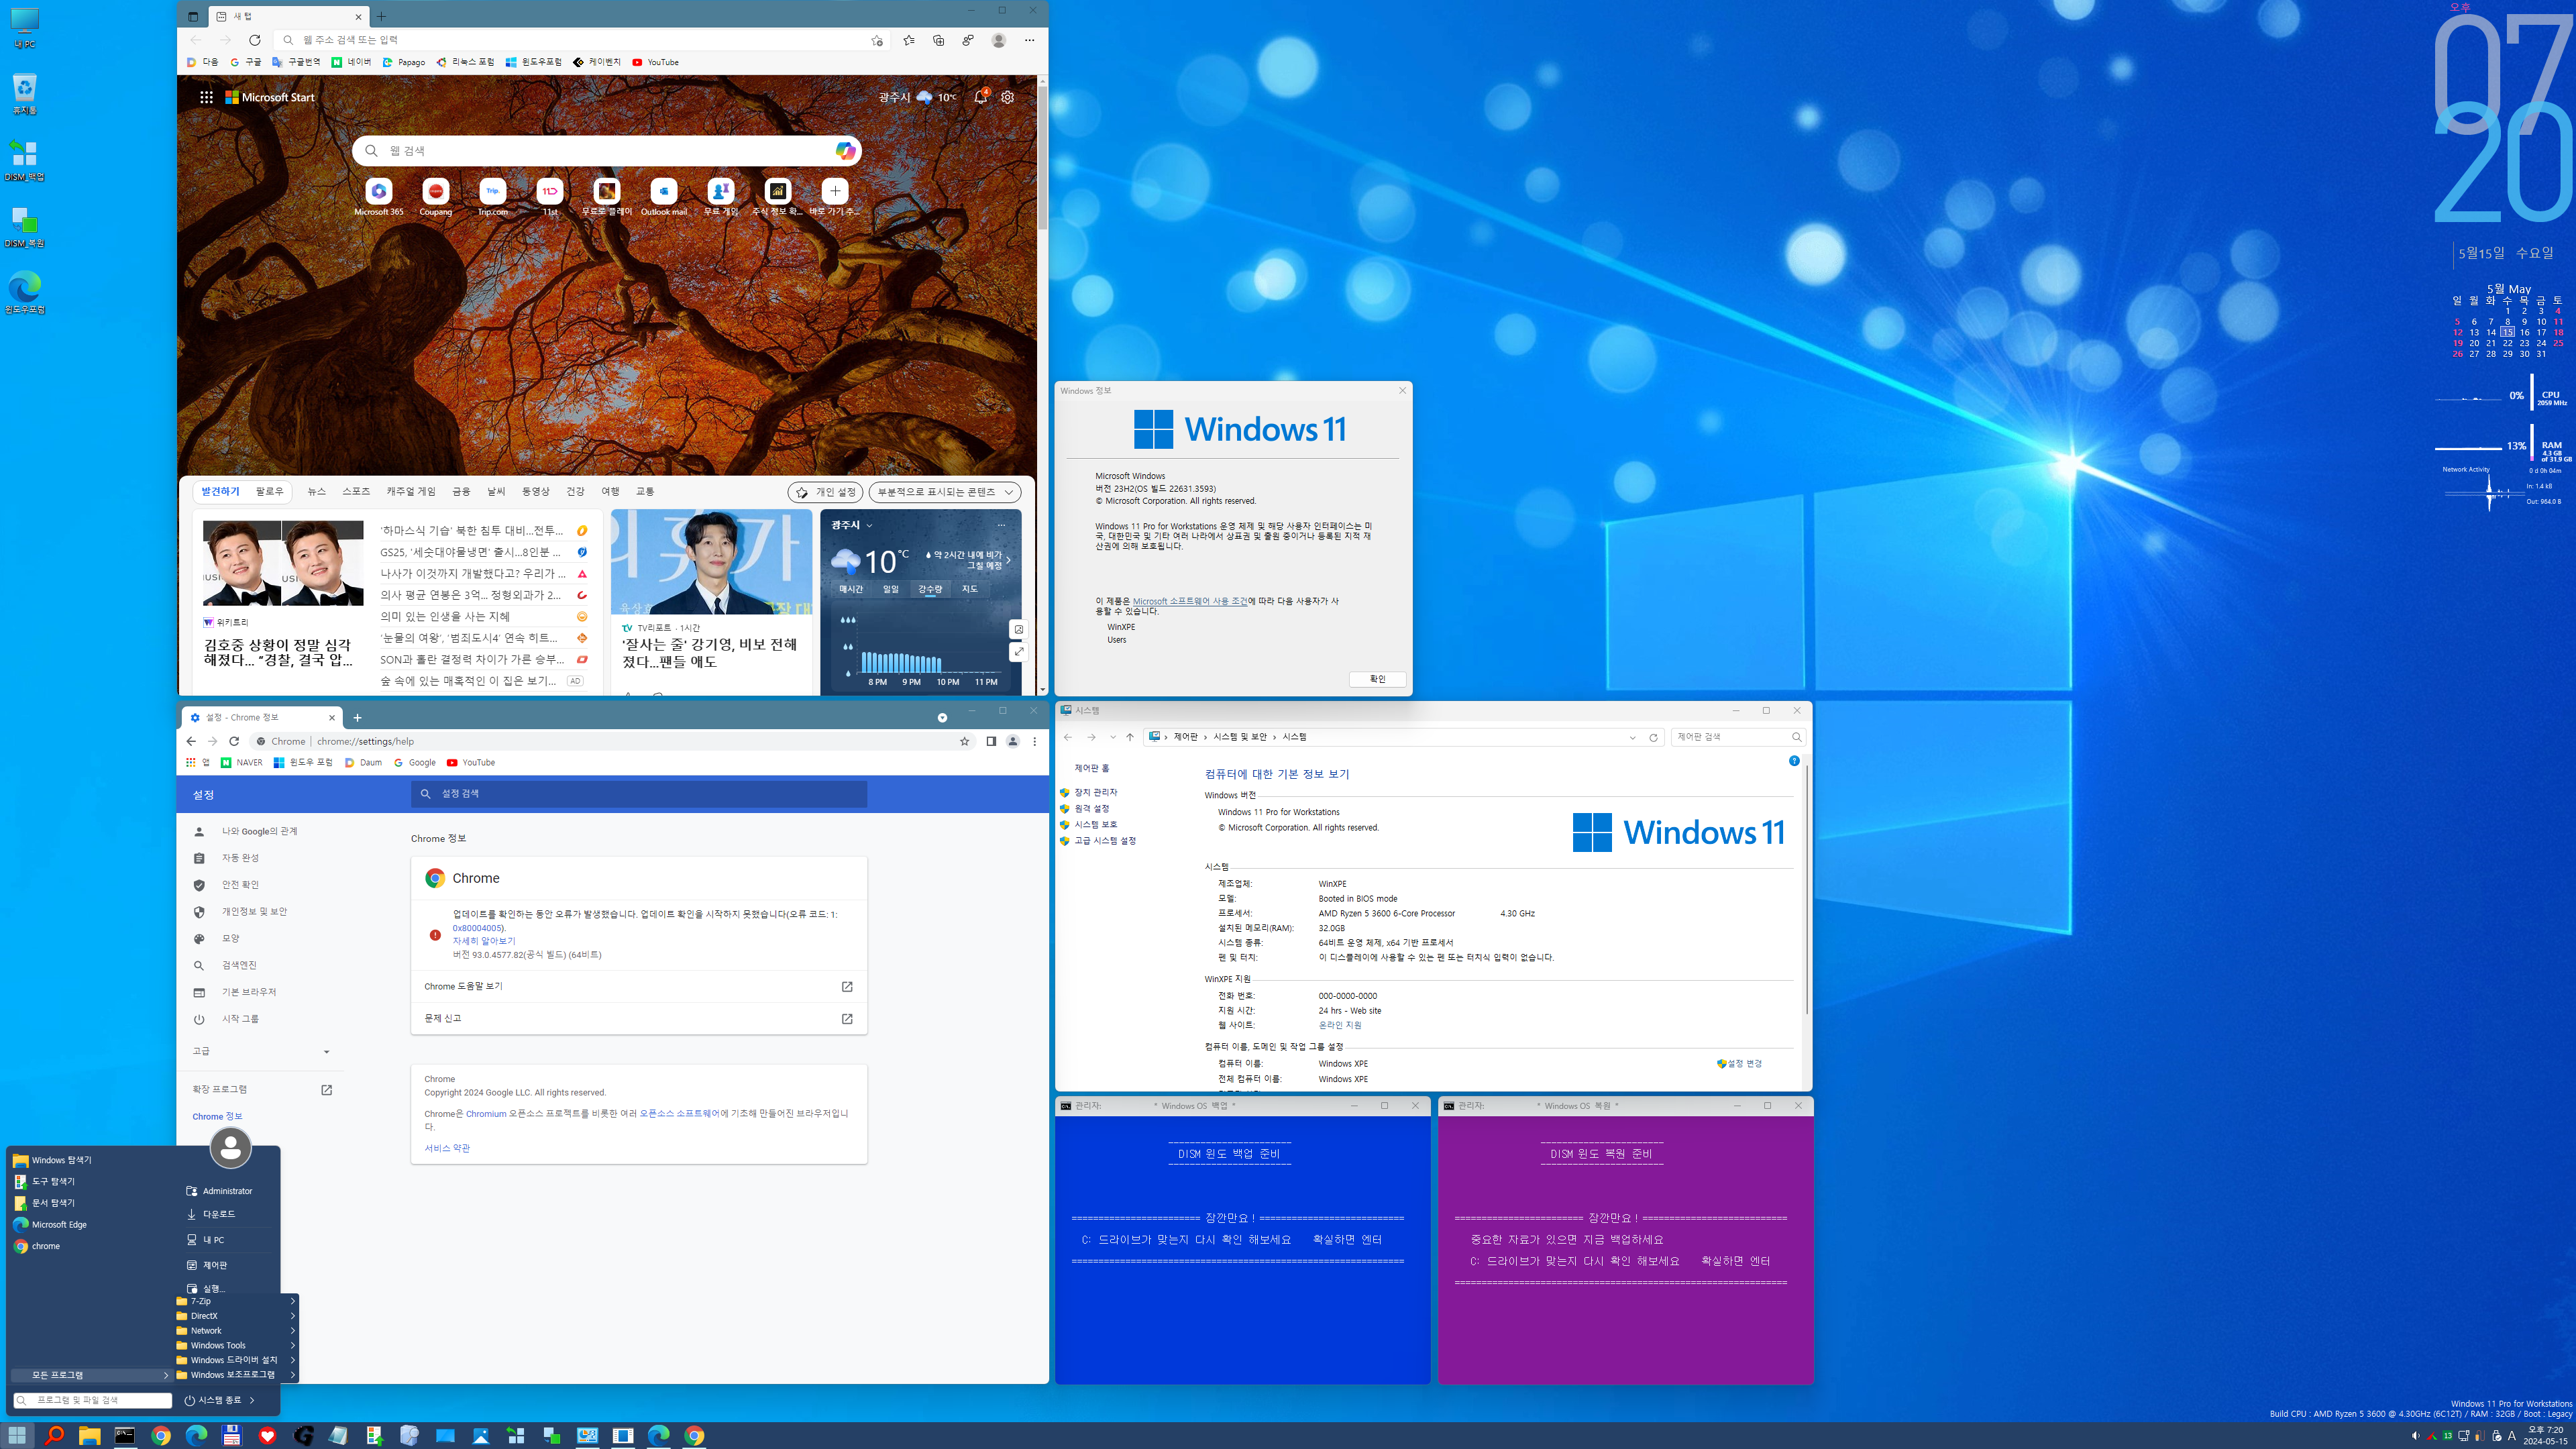Expand Network folder in start menu
Viewport: 2576px width, 1449px height.
236,1330
